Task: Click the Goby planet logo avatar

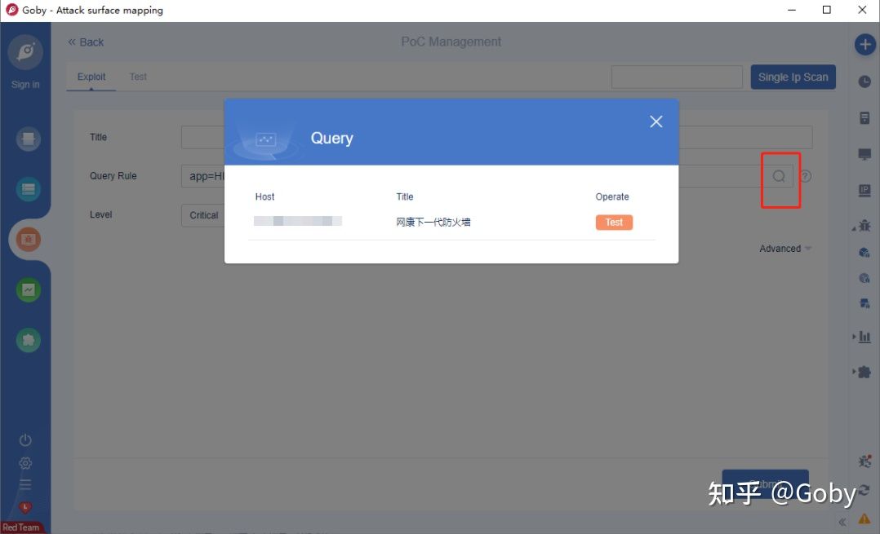Action: click(25, 52)
